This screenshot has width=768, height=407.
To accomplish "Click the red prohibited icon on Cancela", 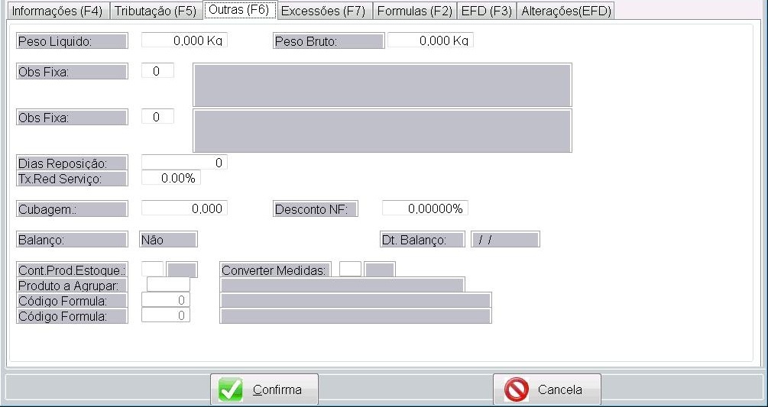I will coord(517,389).
